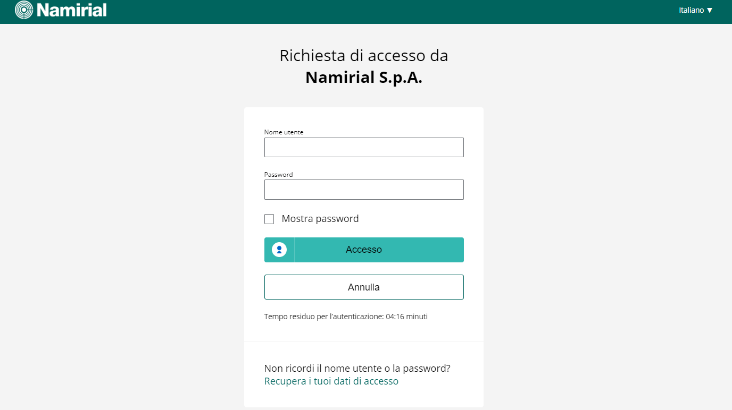Screen dimensions: 732x410
Task: Click the bold "Namirial S.p.A." title
Action: click(364, 78)
